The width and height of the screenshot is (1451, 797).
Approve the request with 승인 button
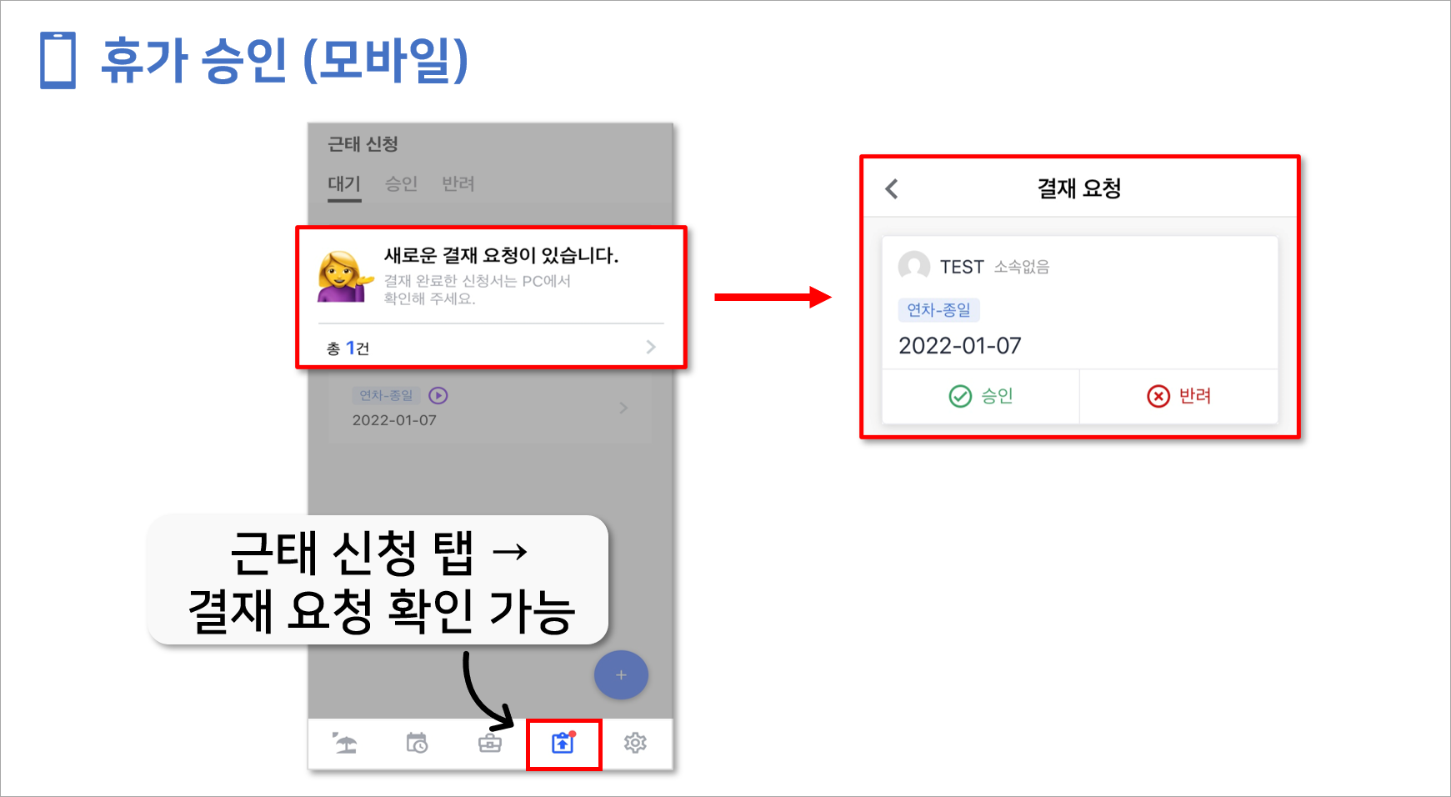pyautogui.click(x=981, y=396)
